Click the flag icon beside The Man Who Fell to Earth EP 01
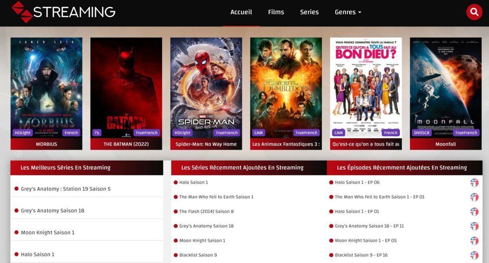 click(474, 197)
